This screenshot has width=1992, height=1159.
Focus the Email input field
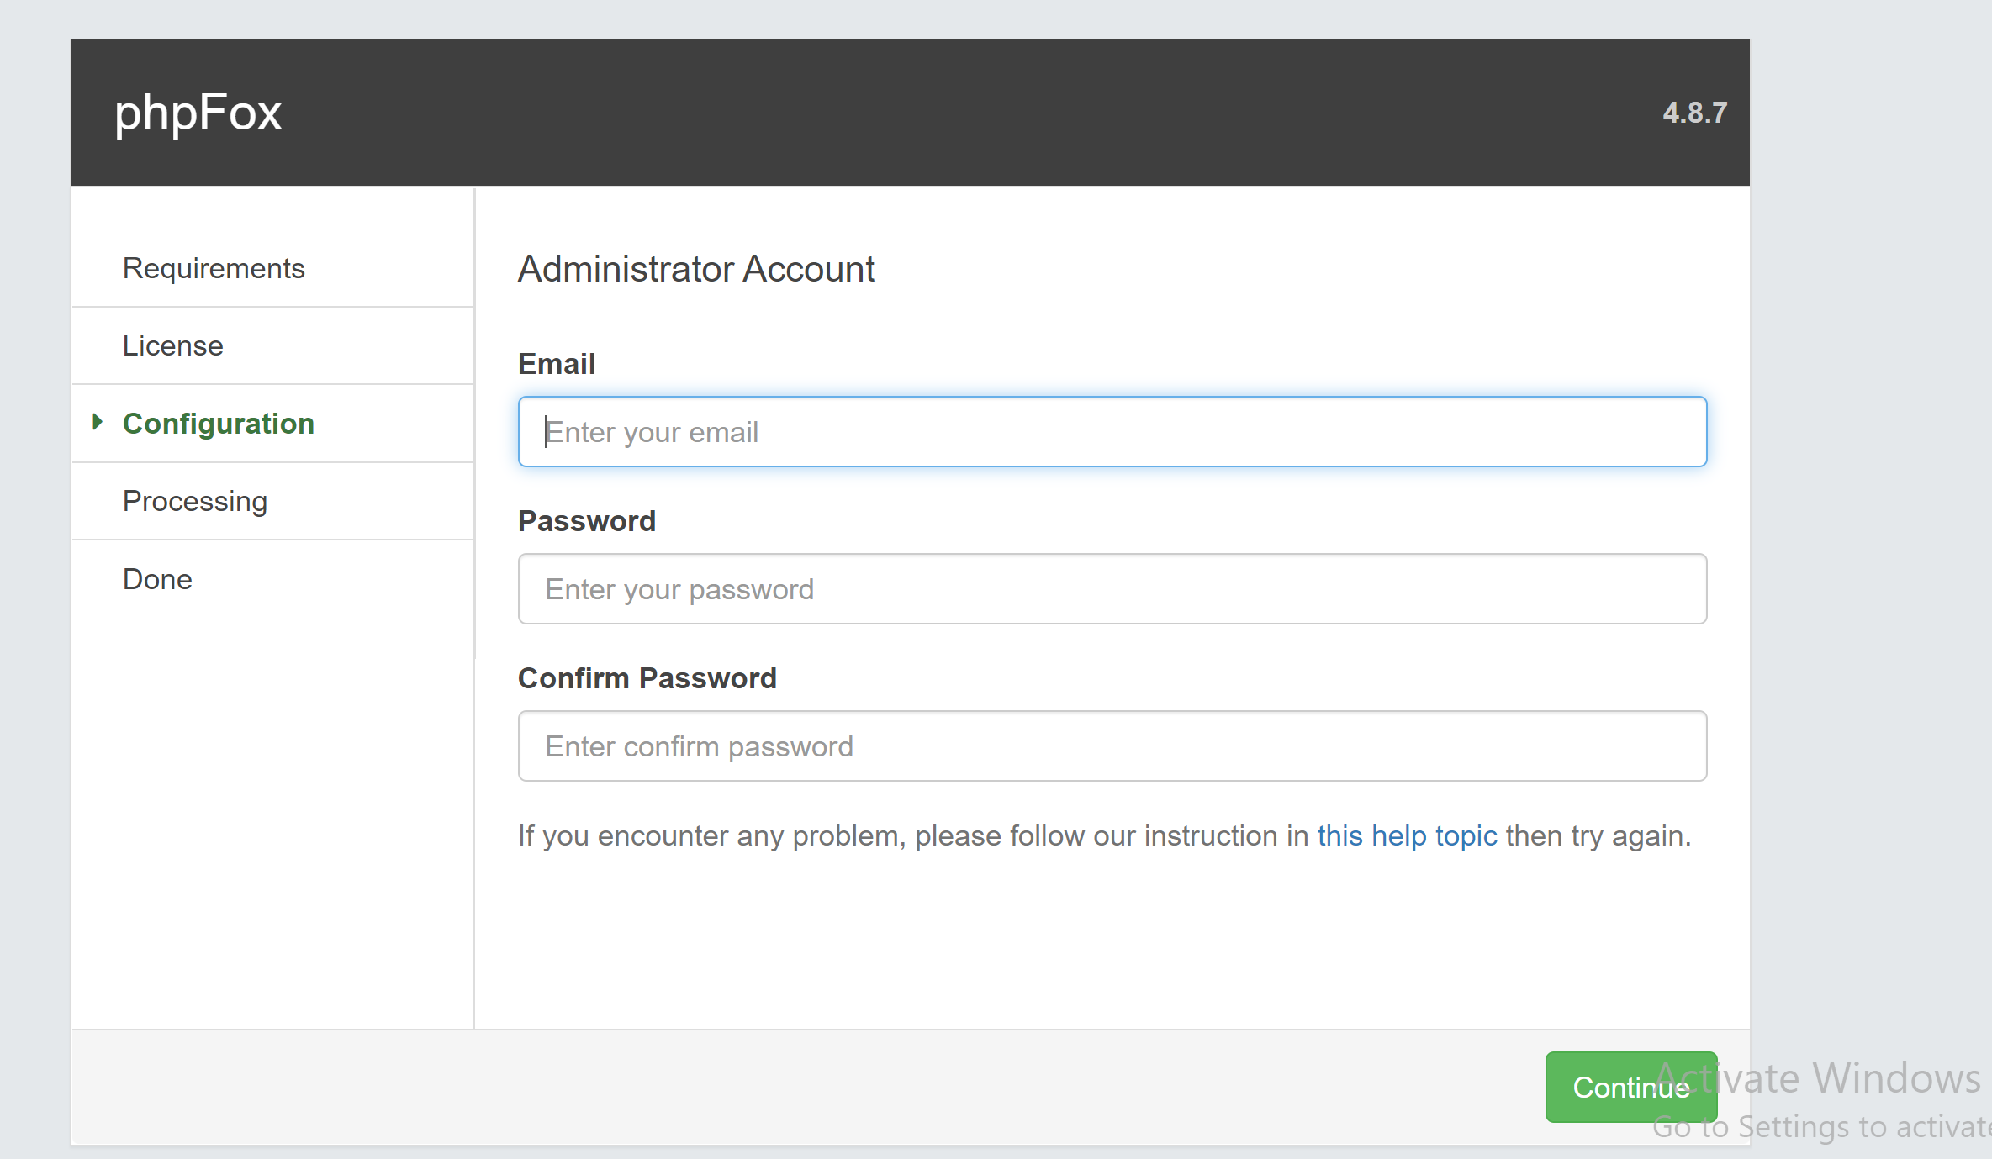(1112, 432)
